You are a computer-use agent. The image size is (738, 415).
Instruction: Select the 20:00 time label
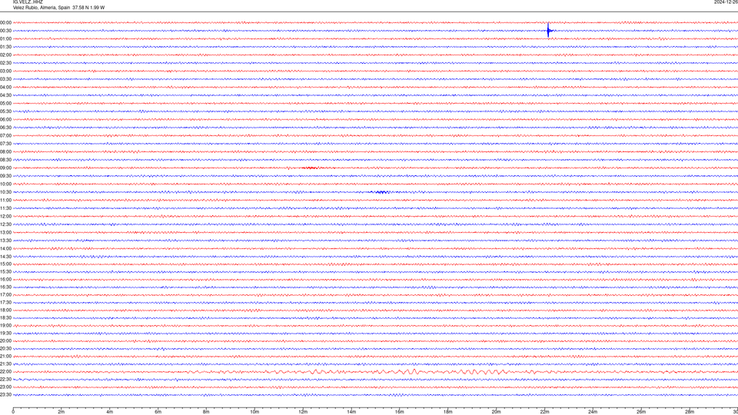[x=5, y=341]
